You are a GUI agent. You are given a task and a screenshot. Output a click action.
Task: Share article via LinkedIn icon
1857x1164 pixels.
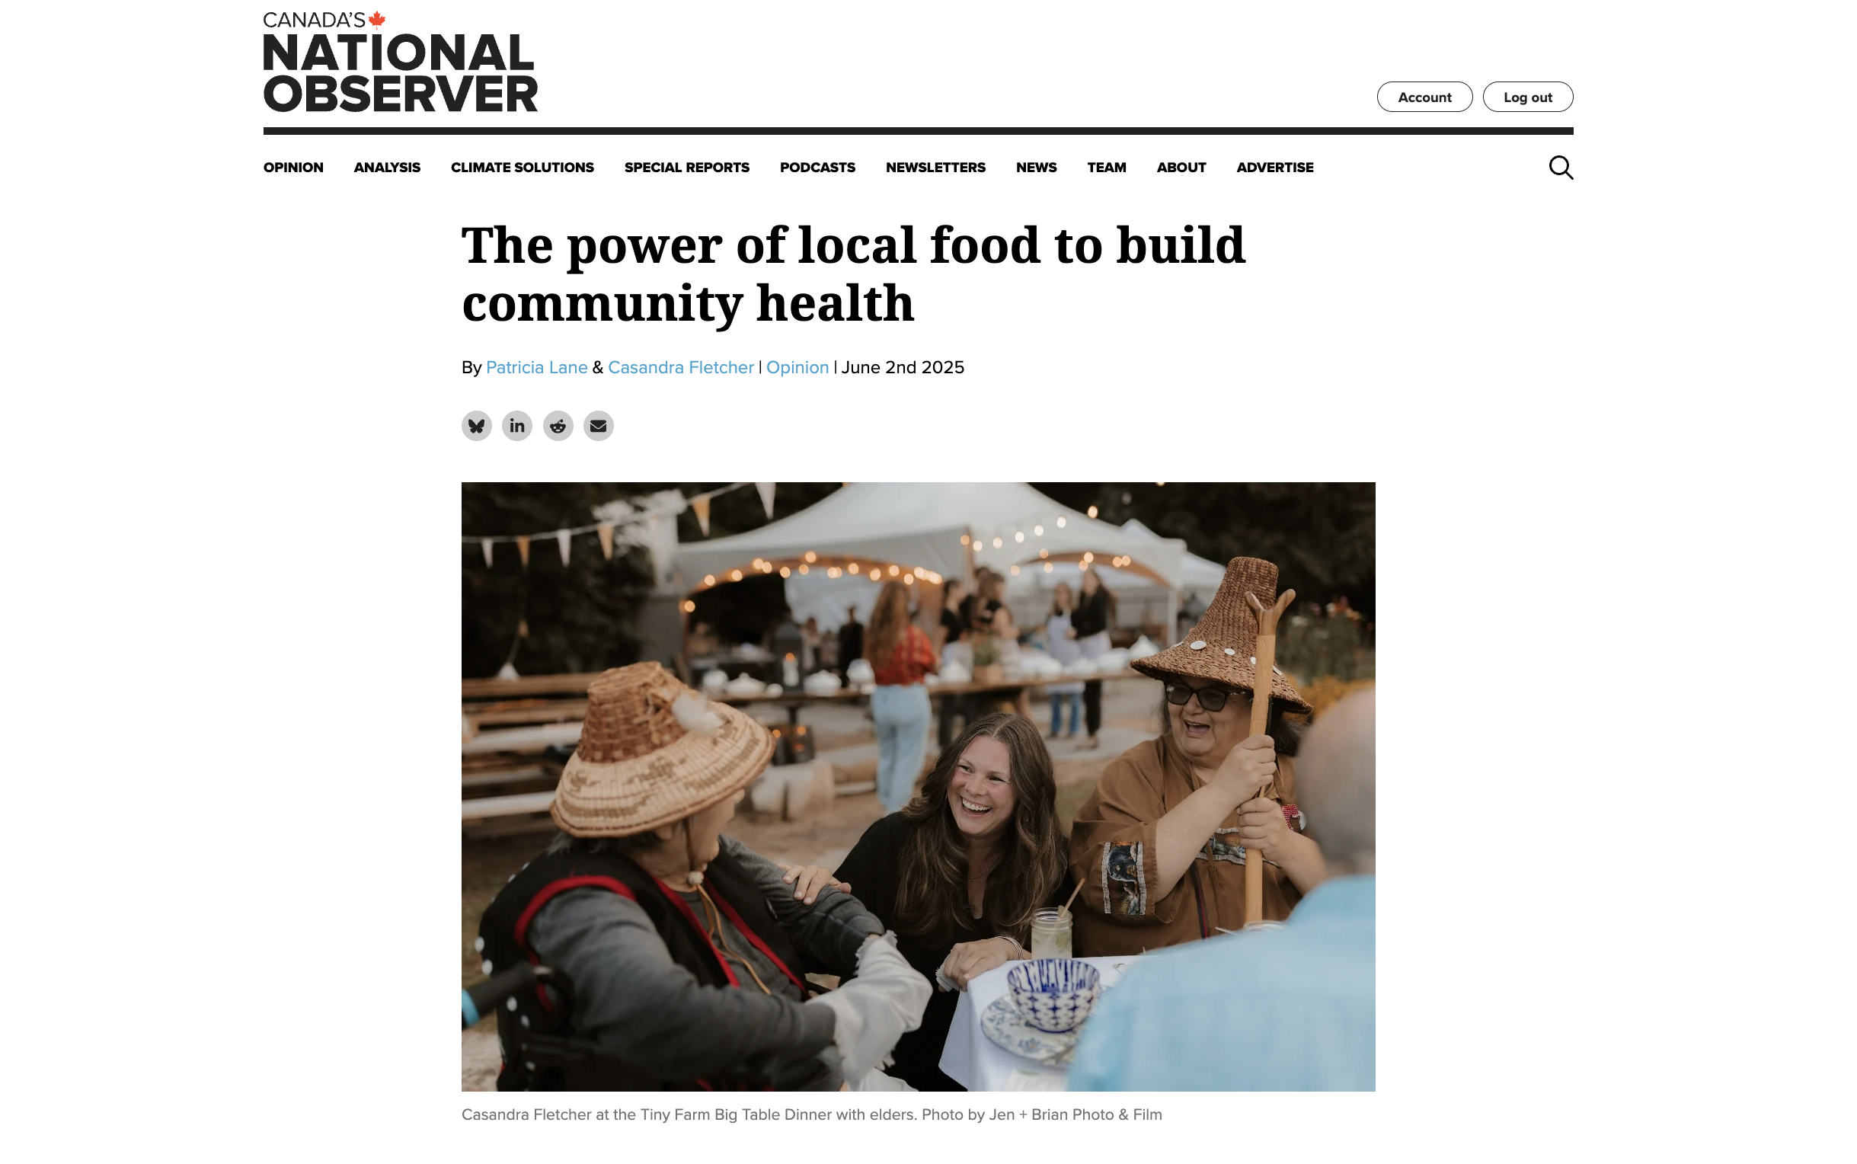click(x=517, y=426)
